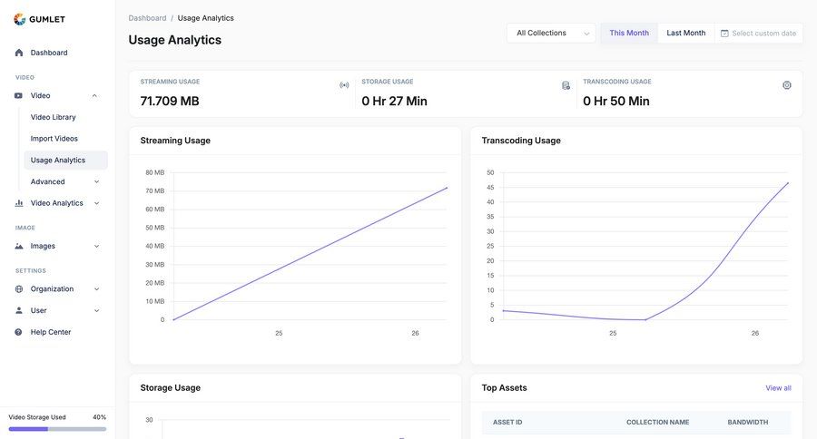817x439 pixels.
Task: Switch to the Last Month tab
Action: (x=685, y=33)
